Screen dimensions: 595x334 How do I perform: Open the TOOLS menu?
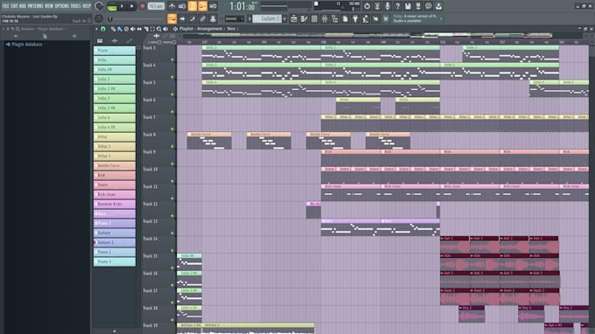(x=75, y=6)
